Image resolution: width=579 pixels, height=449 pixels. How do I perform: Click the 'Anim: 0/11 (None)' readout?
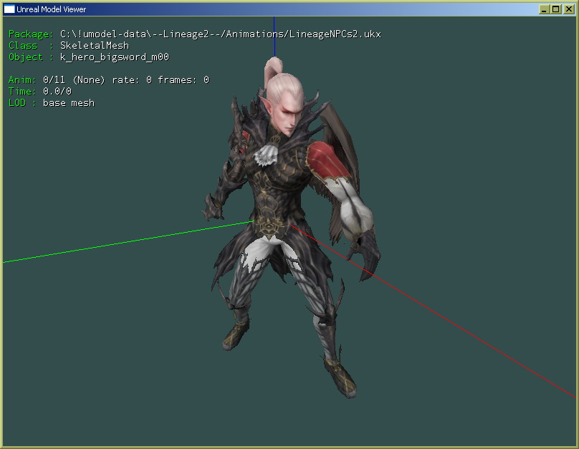[x=57, y=80]
